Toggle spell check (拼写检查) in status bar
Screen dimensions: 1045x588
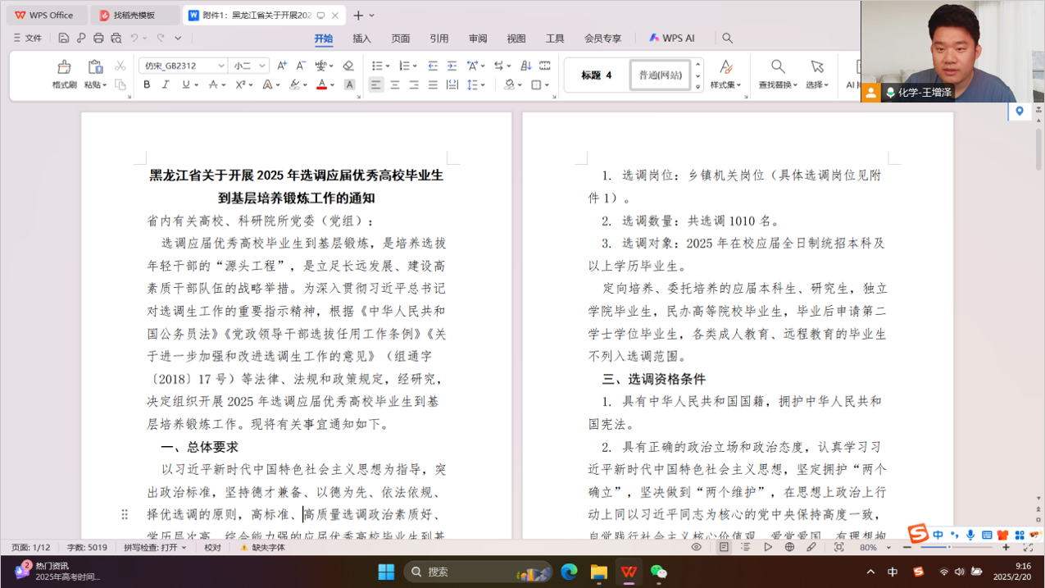coord(154,547)
